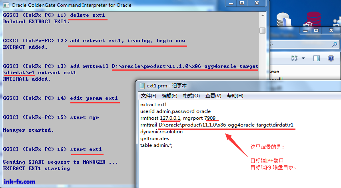This screenshot has width=341, height=188.
Task: Close the Explorer window
Action: click(x=331, y=31)
